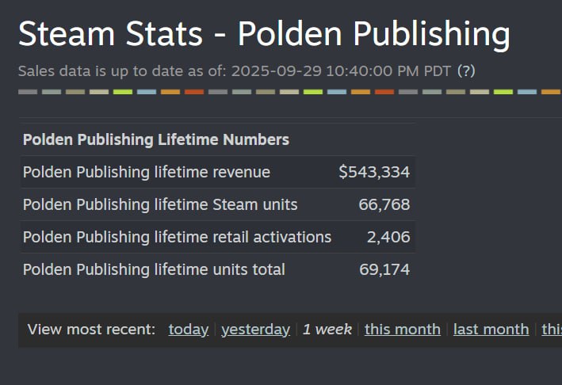Click the 'Steam Stats - Polden Publishing' heading

(264, 34)
